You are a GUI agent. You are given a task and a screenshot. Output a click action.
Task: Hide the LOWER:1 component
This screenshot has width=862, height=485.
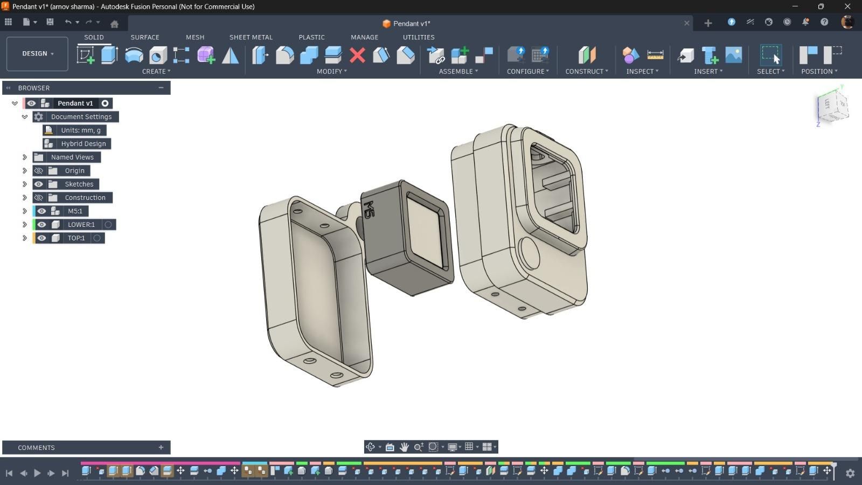click(41, 225)
